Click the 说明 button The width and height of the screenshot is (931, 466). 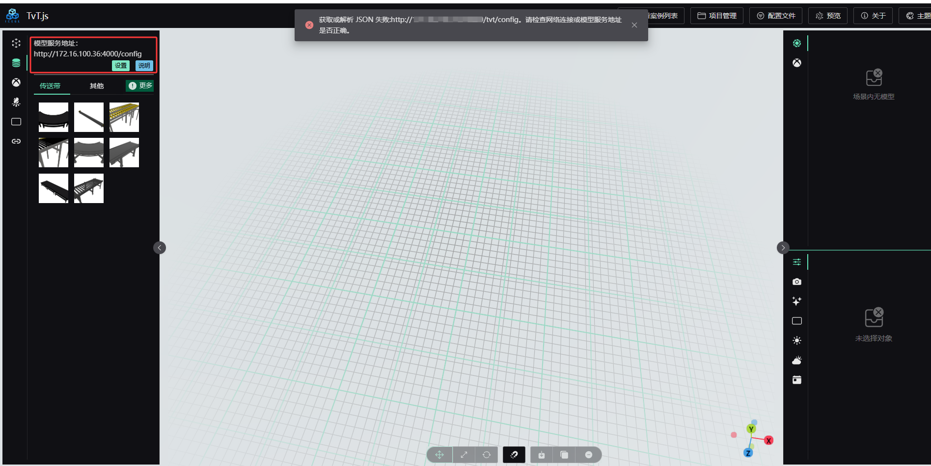[x=144, y=66]
